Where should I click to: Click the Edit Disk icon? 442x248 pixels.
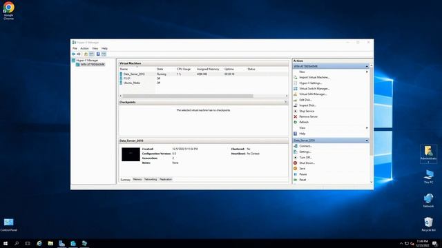(x=296, y=100)
